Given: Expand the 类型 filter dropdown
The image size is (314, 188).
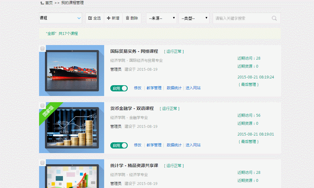Looking at the screenshot, I should (x=194, y=18).
